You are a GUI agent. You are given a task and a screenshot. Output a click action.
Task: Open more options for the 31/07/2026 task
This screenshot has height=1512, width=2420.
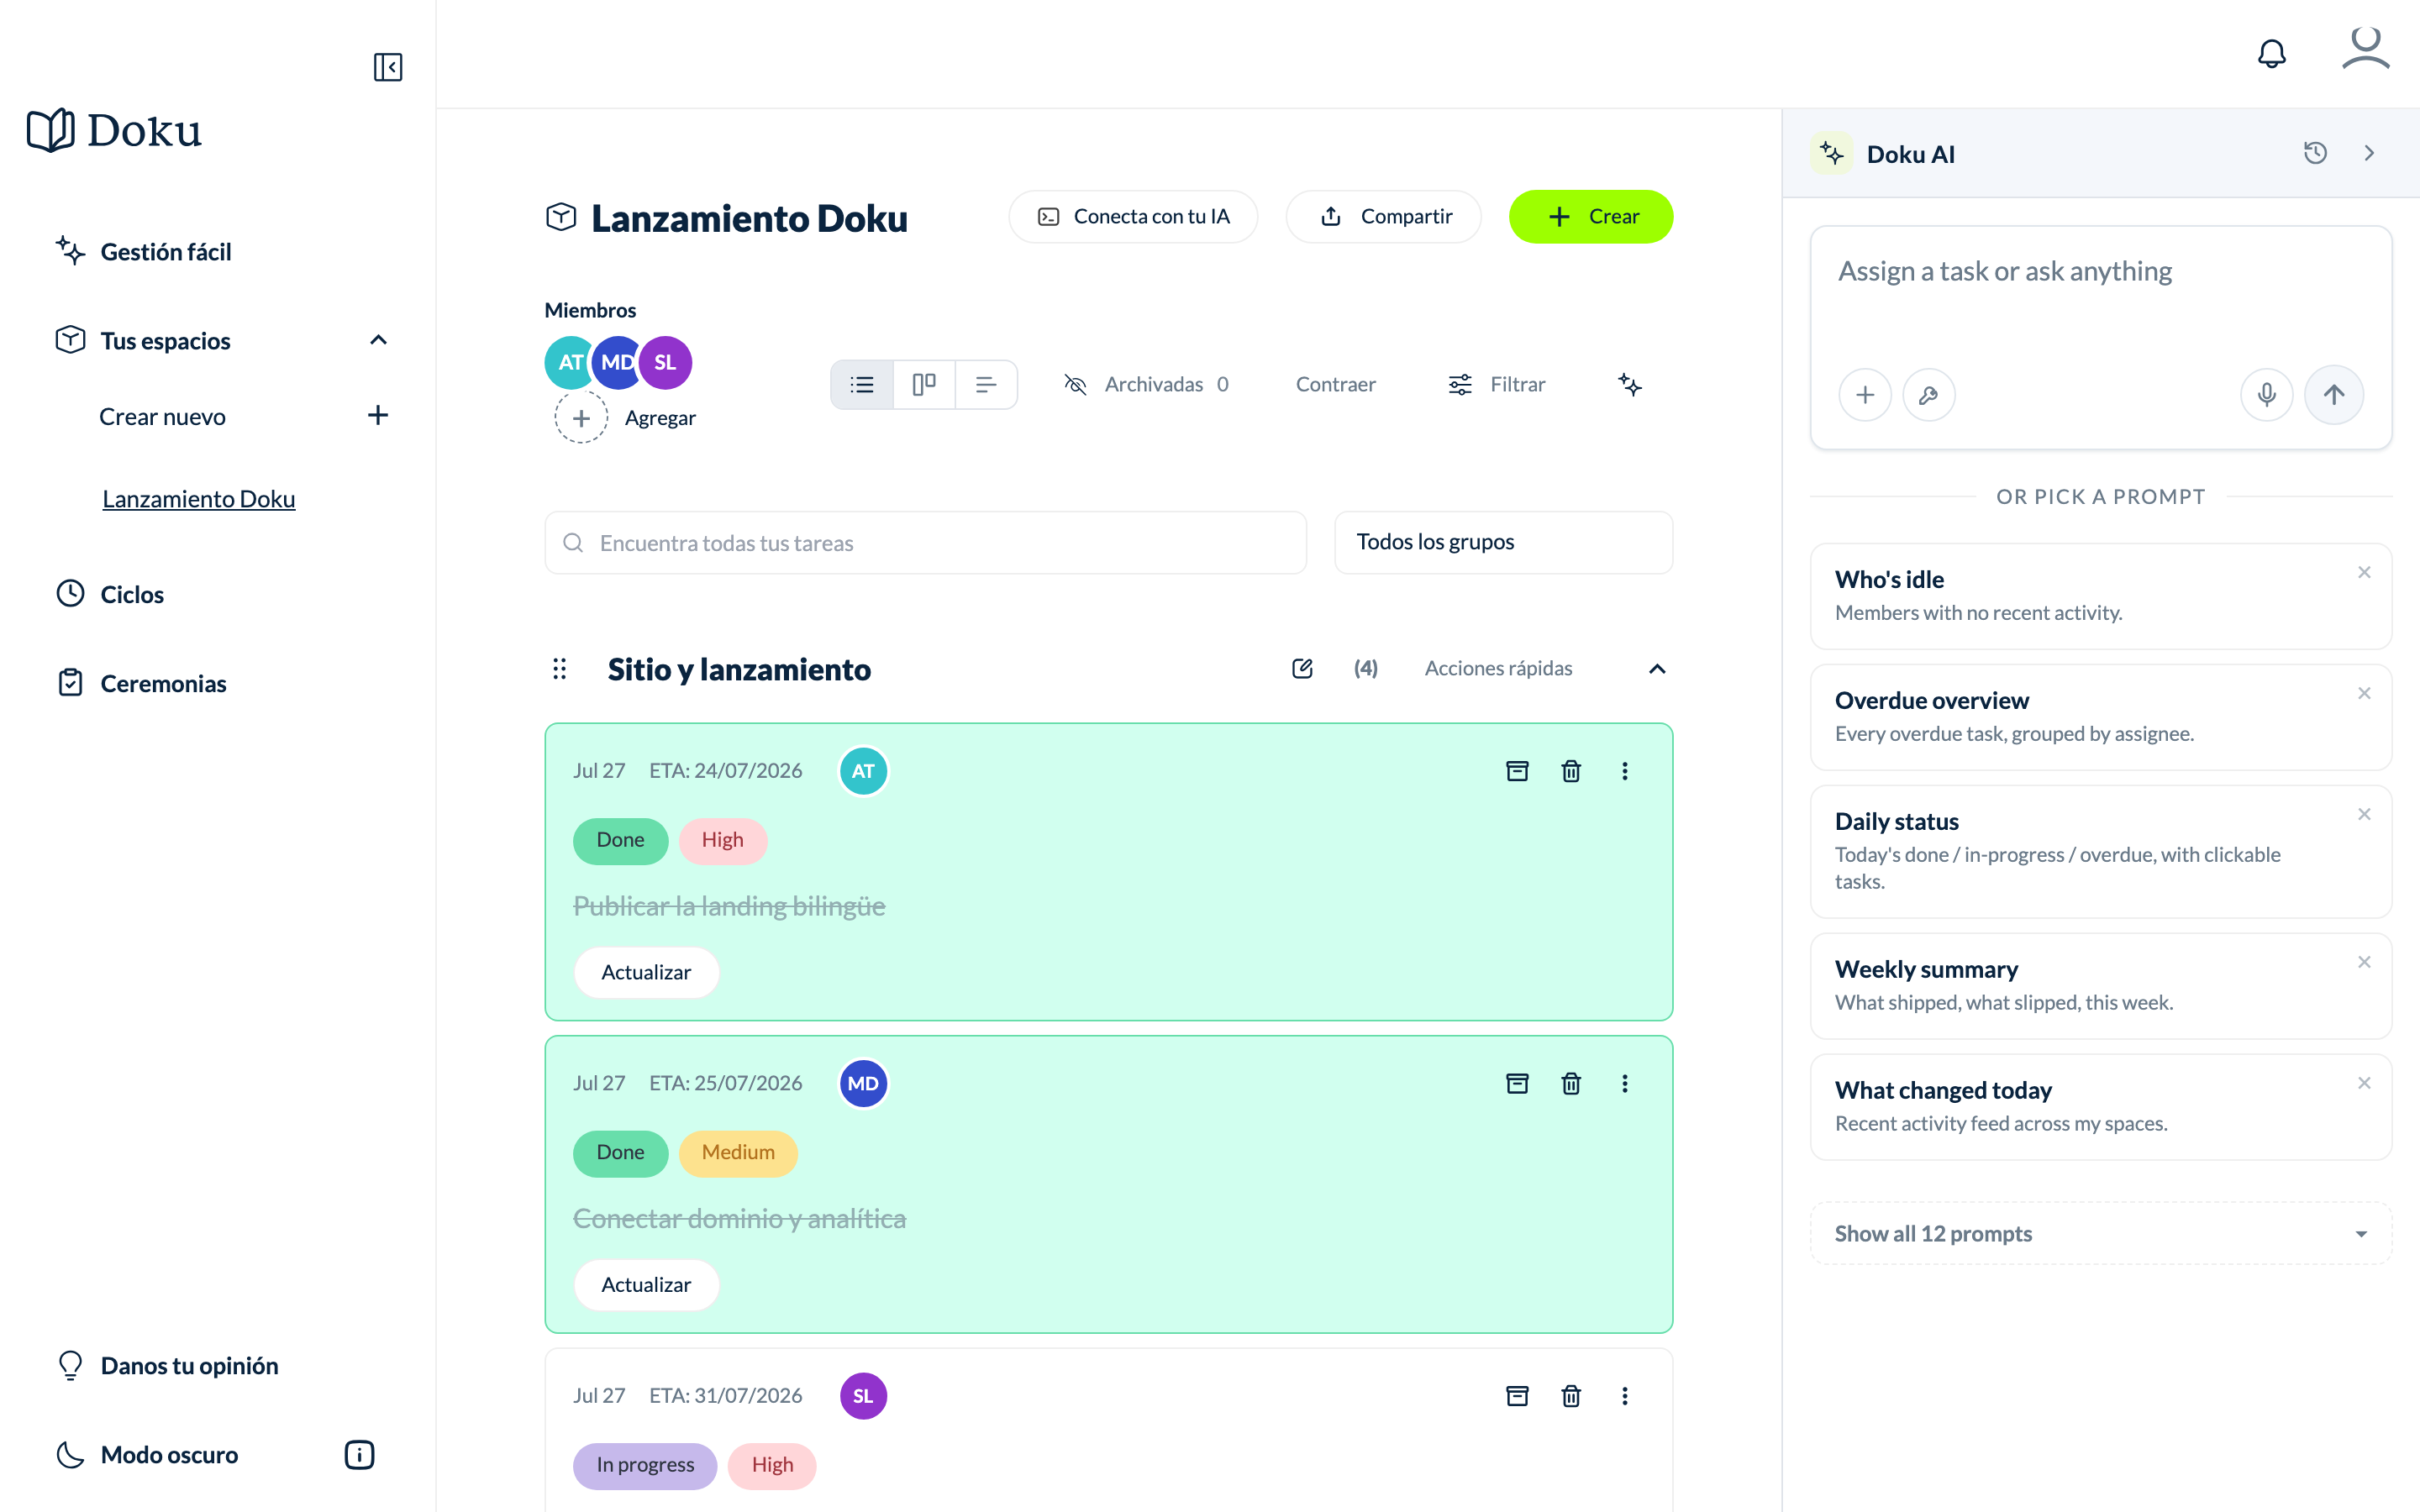1624,1395
